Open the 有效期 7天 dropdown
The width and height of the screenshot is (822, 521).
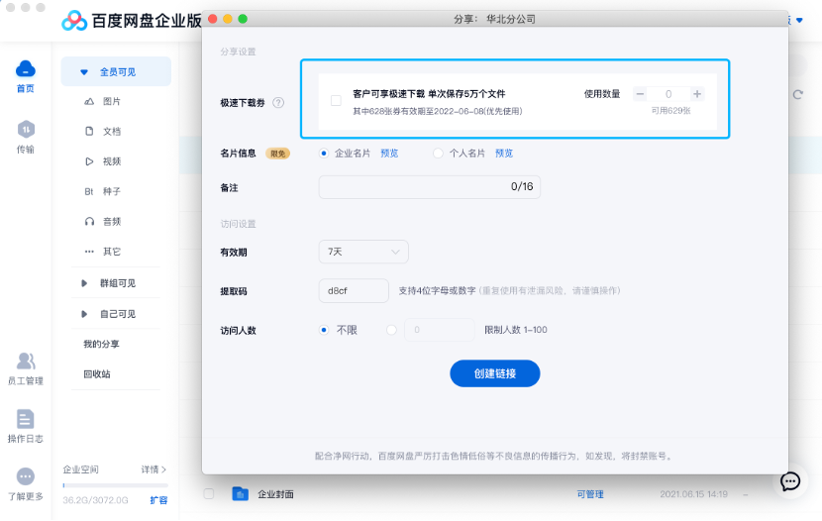363,252
